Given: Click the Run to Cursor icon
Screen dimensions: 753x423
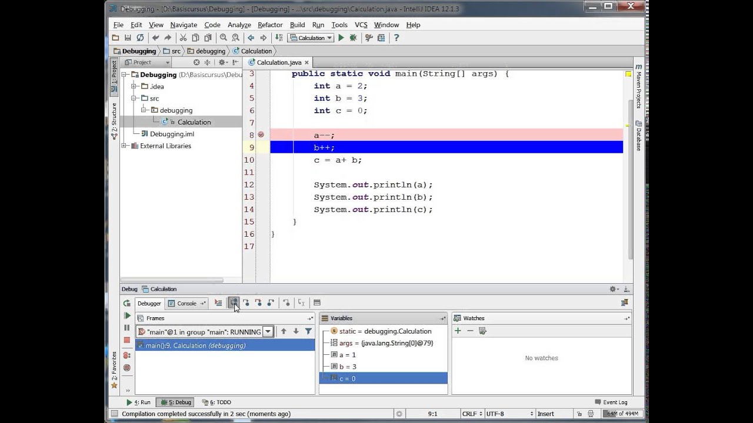Looking at the screenshot, I should 301,303.
